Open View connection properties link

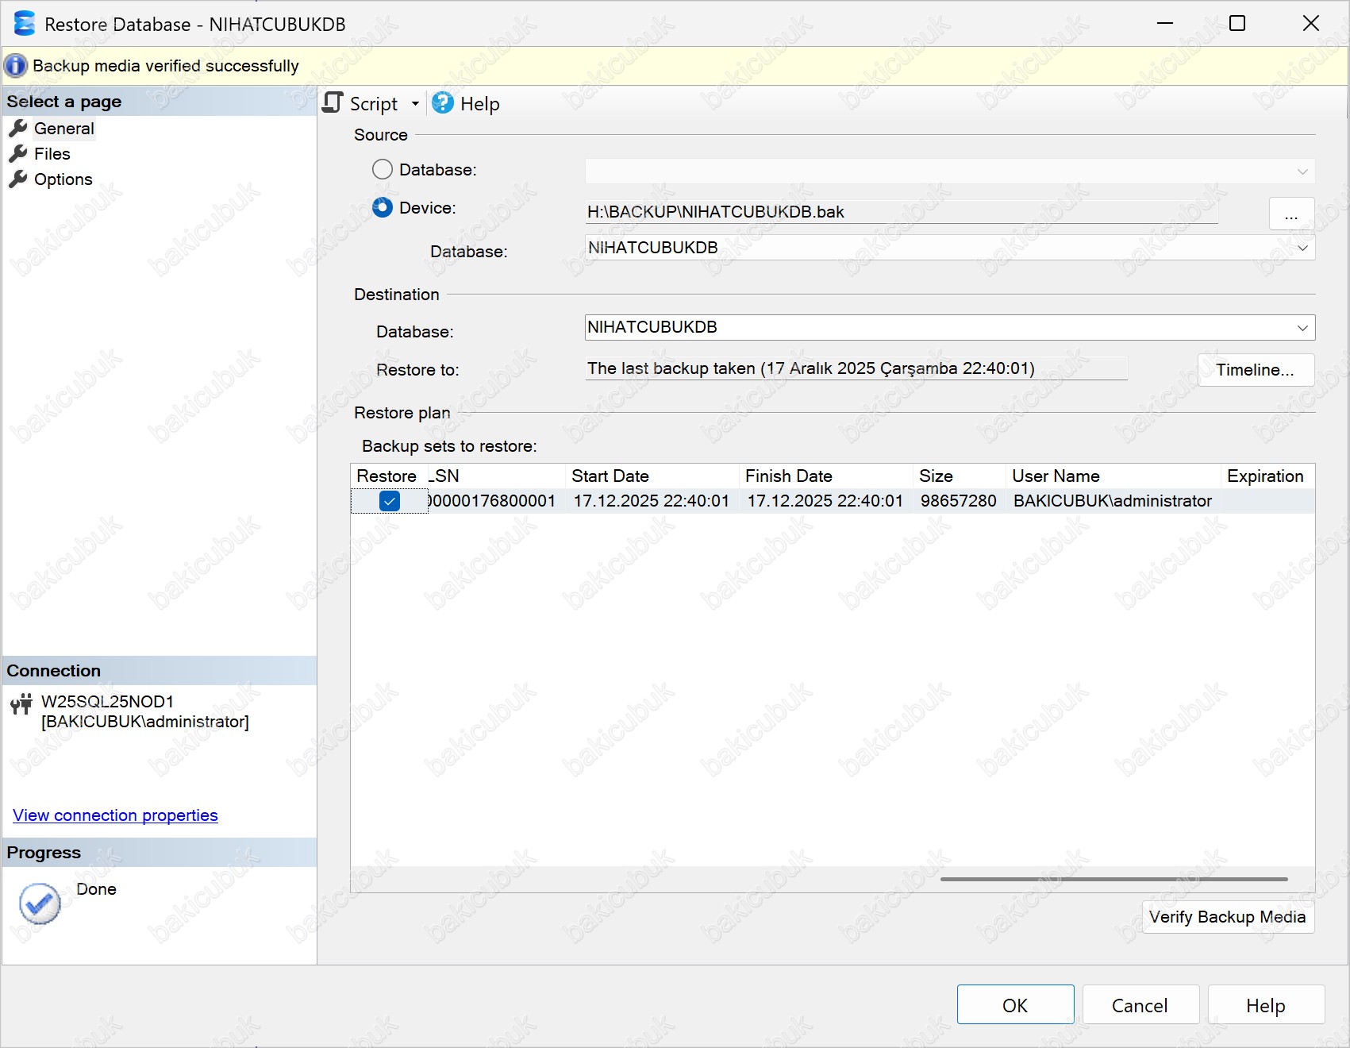tap(115, 815)
